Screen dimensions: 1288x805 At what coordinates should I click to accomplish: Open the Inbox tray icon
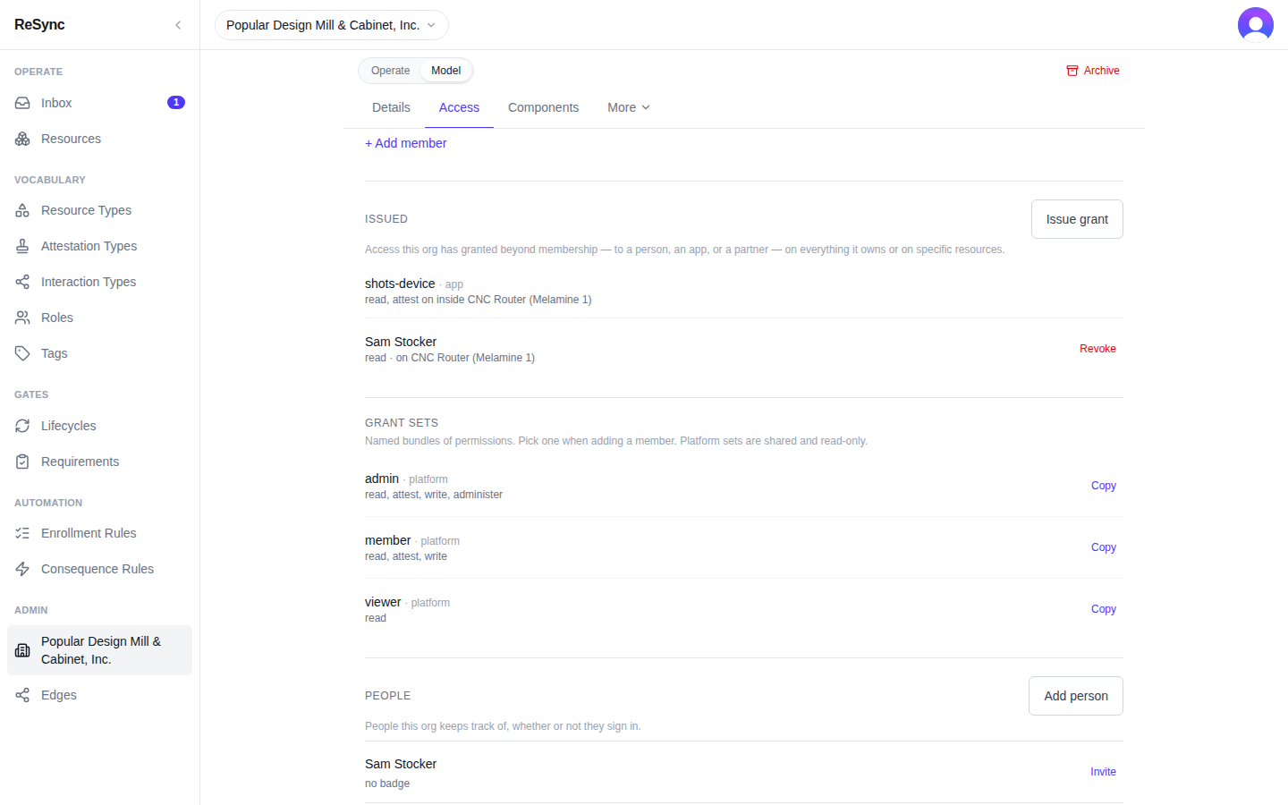[x=22, y=103]
